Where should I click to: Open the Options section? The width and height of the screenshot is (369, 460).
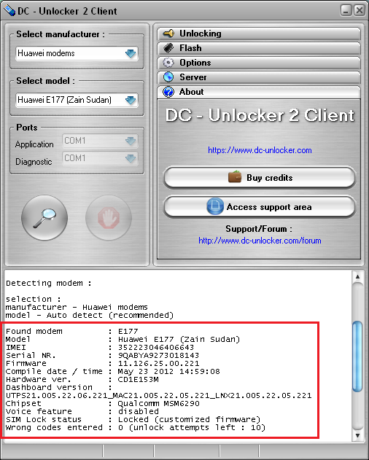point(259,63)
